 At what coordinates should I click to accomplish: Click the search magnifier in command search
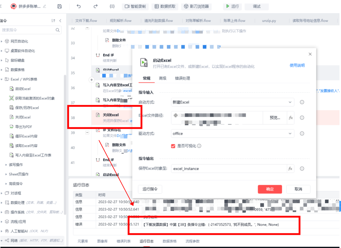57,30
